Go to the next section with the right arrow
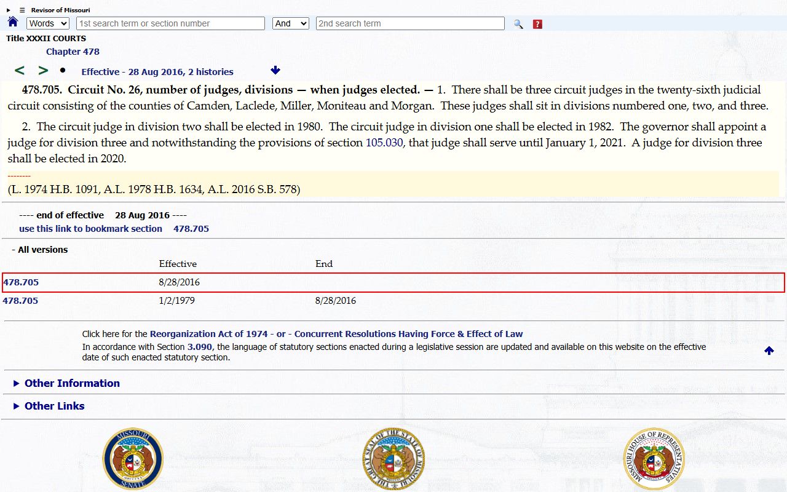The image size is (787, 492). pyautogui.click(x=43, y=71)
